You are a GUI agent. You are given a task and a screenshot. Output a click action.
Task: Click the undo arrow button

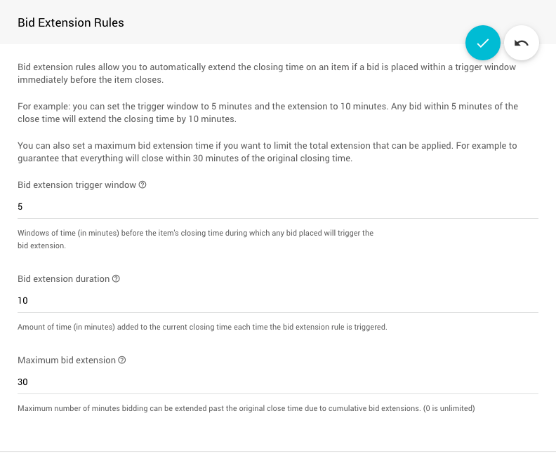pyautogui.click(x=522, y=43)
